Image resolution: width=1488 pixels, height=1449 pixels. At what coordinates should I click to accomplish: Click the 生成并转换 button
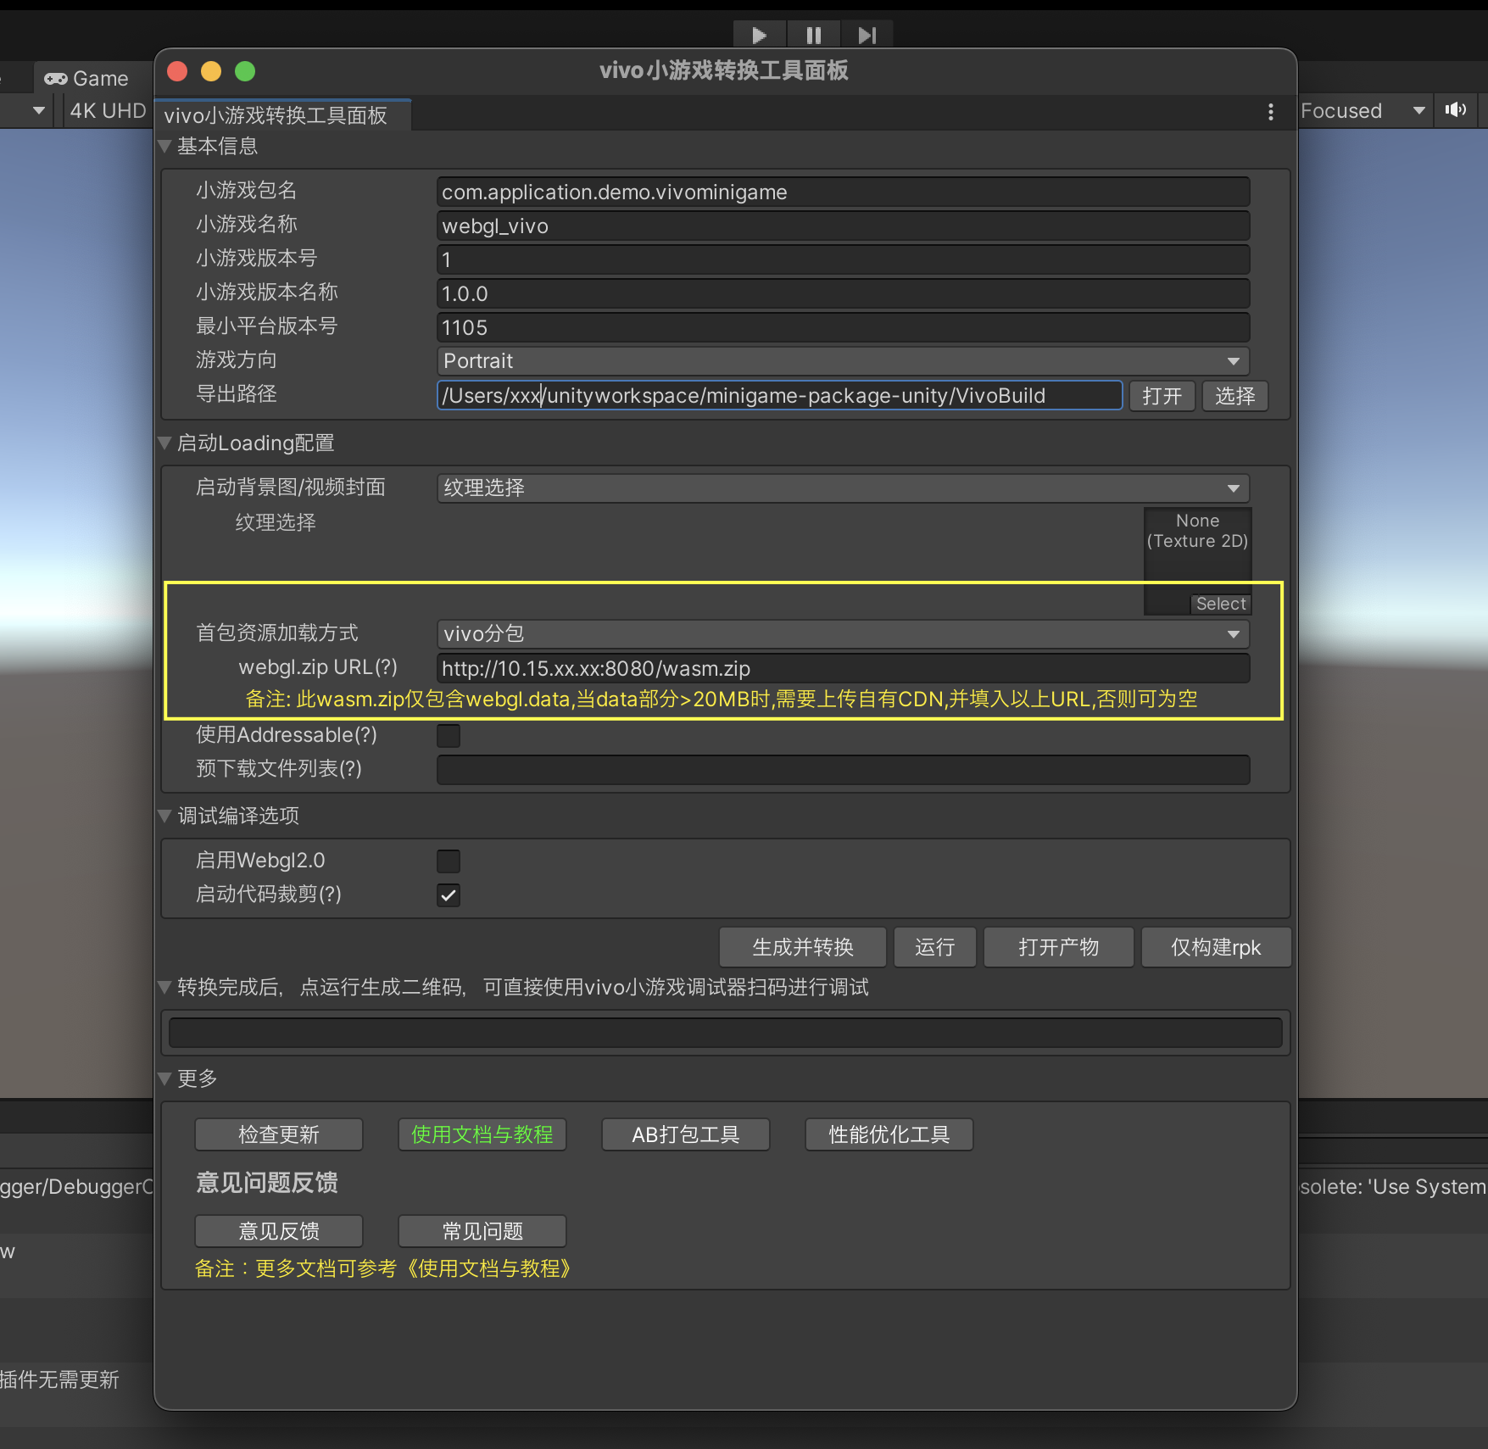point(802,947)
